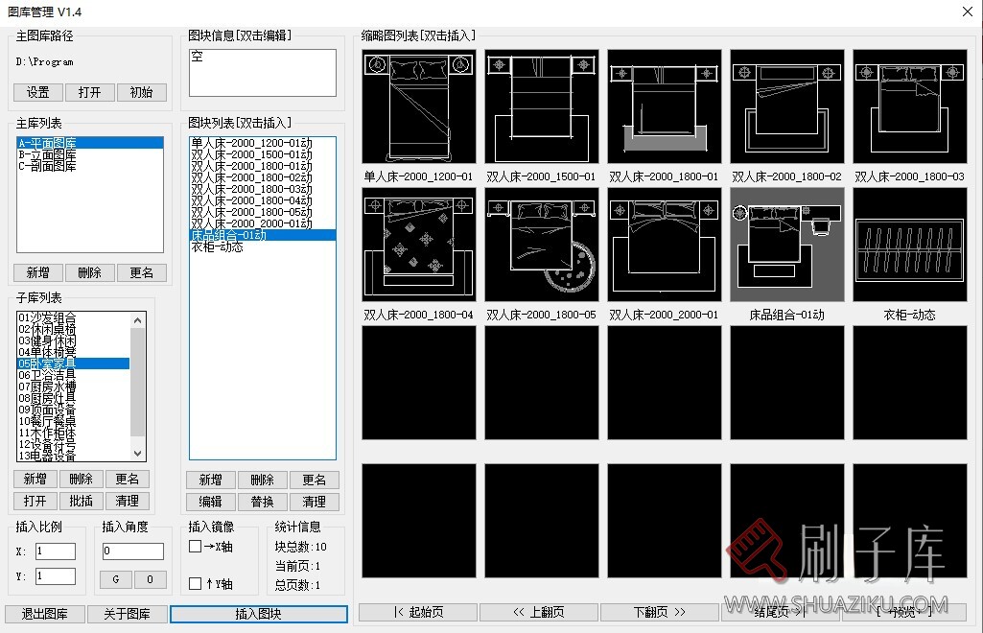Click the 设置 settings button
The height and width of the screenshot is (633, 983).
click(x=37, y=92)
